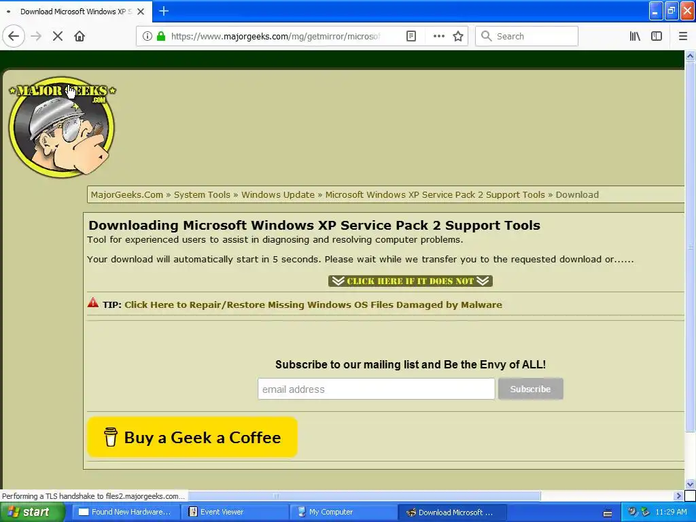The image size is (696, 522).
Task: Toggle reader view icon in address bar
Action: [411, 37]
